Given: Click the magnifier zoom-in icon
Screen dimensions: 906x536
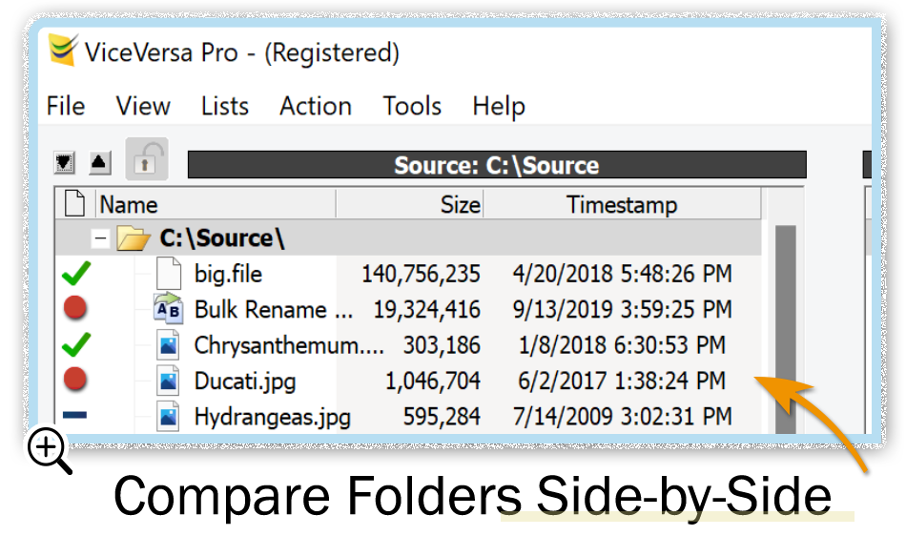Looking at the screenshot, I should (x=50, y=450).
